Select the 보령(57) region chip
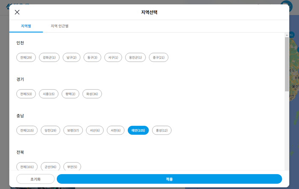This screenshot has width=299, height=189. pyautogui.click(x=73, y=130)
